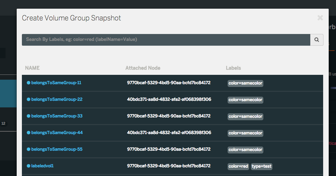The image size is (336, 176).
Task: Open the labeledvol1 volume link
Action: click(42, 166)
